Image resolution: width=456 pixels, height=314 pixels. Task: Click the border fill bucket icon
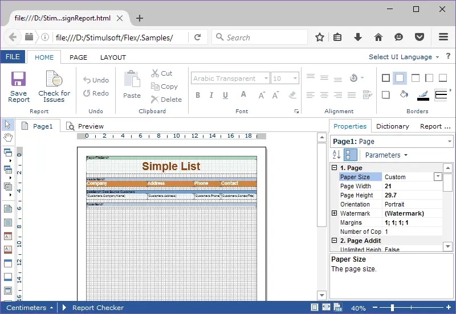tap(404, 94)
